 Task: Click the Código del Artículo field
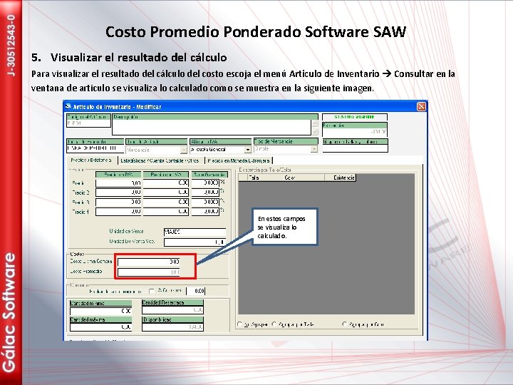pos(88,123)
